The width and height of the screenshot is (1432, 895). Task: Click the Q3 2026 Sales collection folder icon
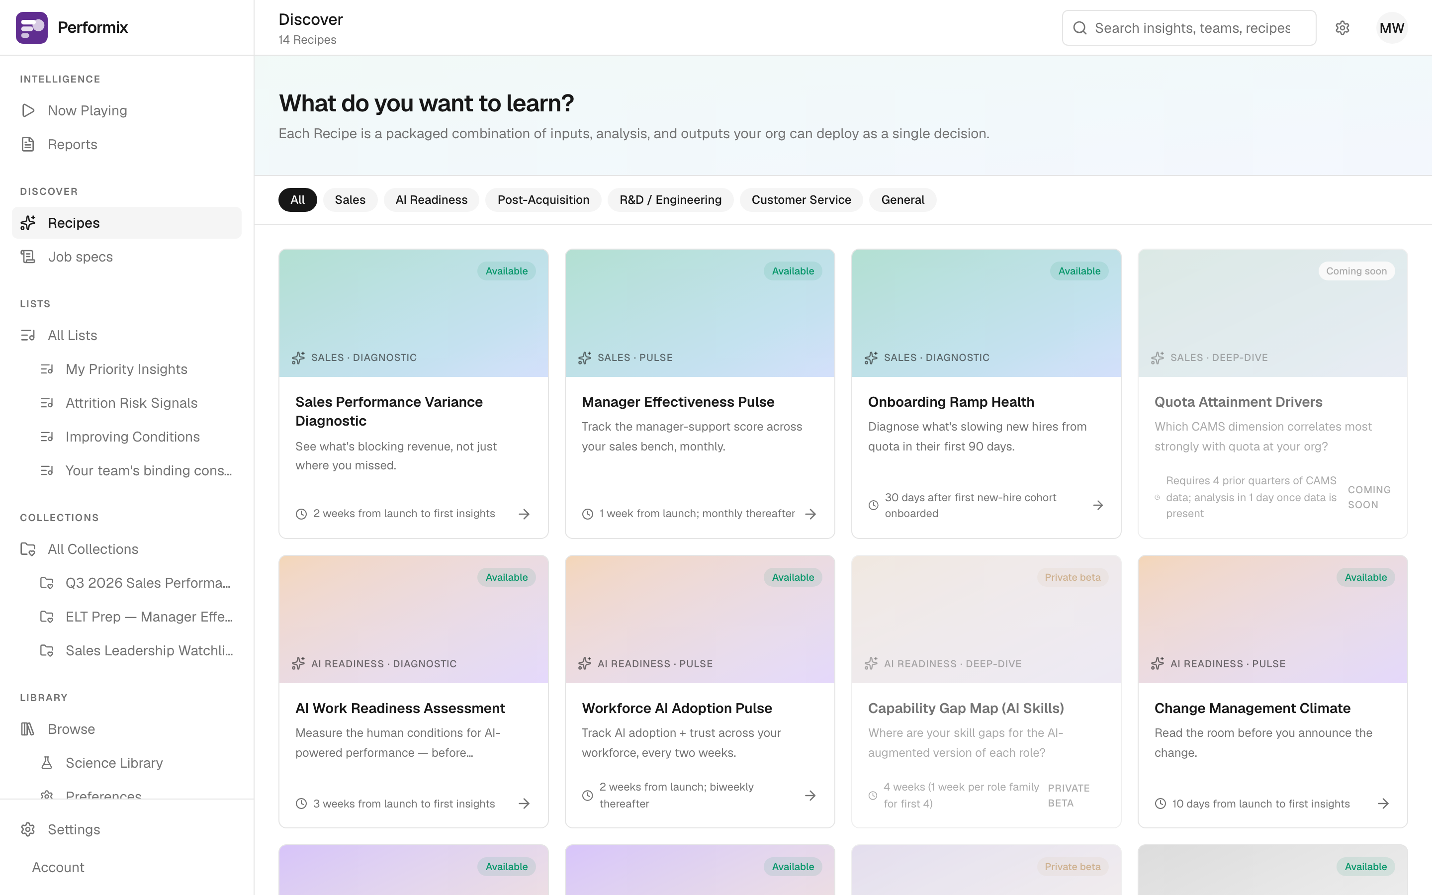point(47,583)
